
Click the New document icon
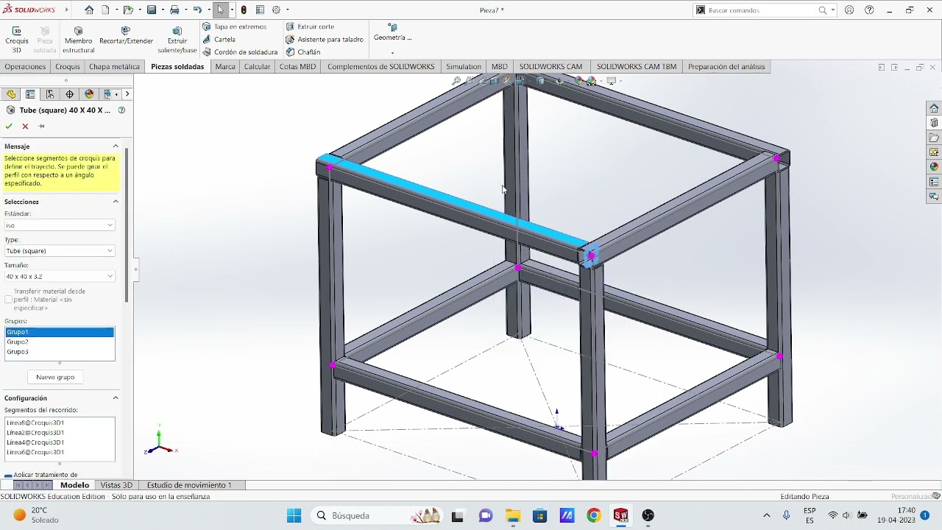click(105, 10)
